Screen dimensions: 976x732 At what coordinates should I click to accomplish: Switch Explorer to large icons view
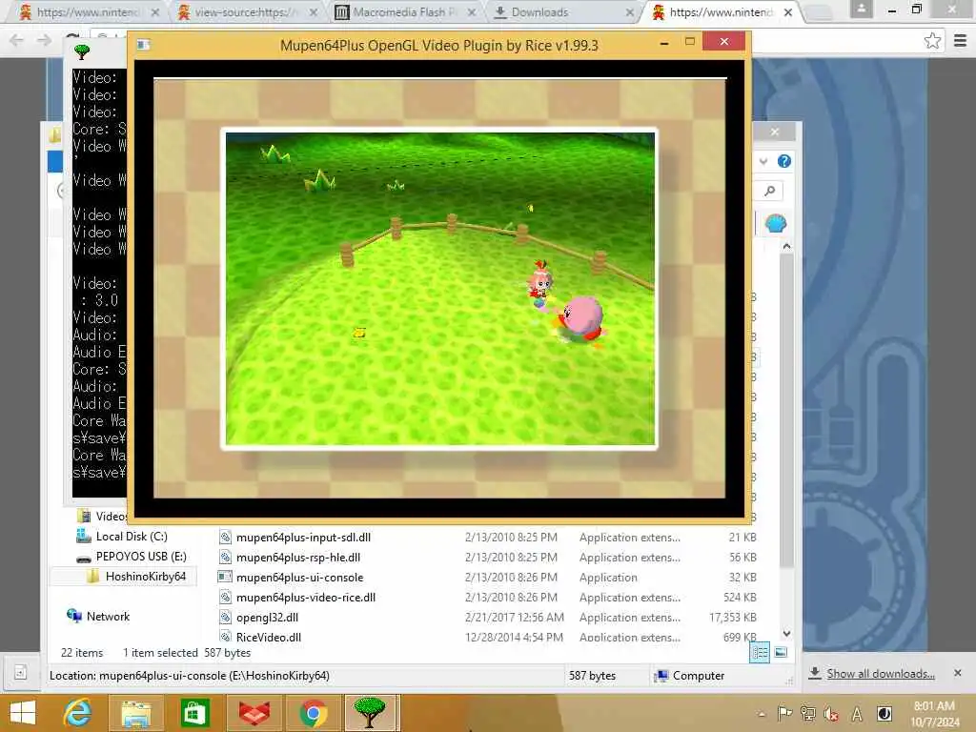click(781, 652)
